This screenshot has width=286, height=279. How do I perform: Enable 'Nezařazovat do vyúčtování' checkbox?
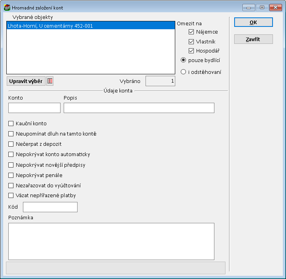(x=11, y=185)
